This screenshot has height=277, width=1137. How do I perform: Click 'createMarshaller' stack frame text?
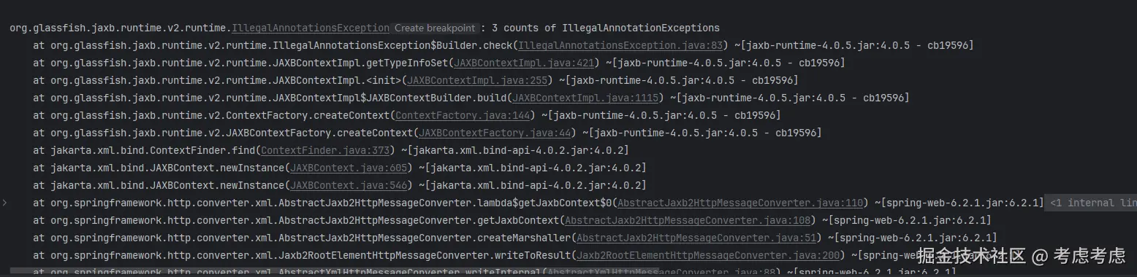[524, 238]
